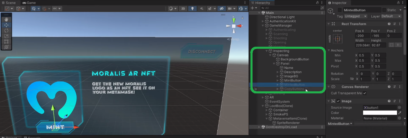This screenshot has width=408, height=138.
Task: Open the ruler increment snapping icon
Action: (57, 9)
